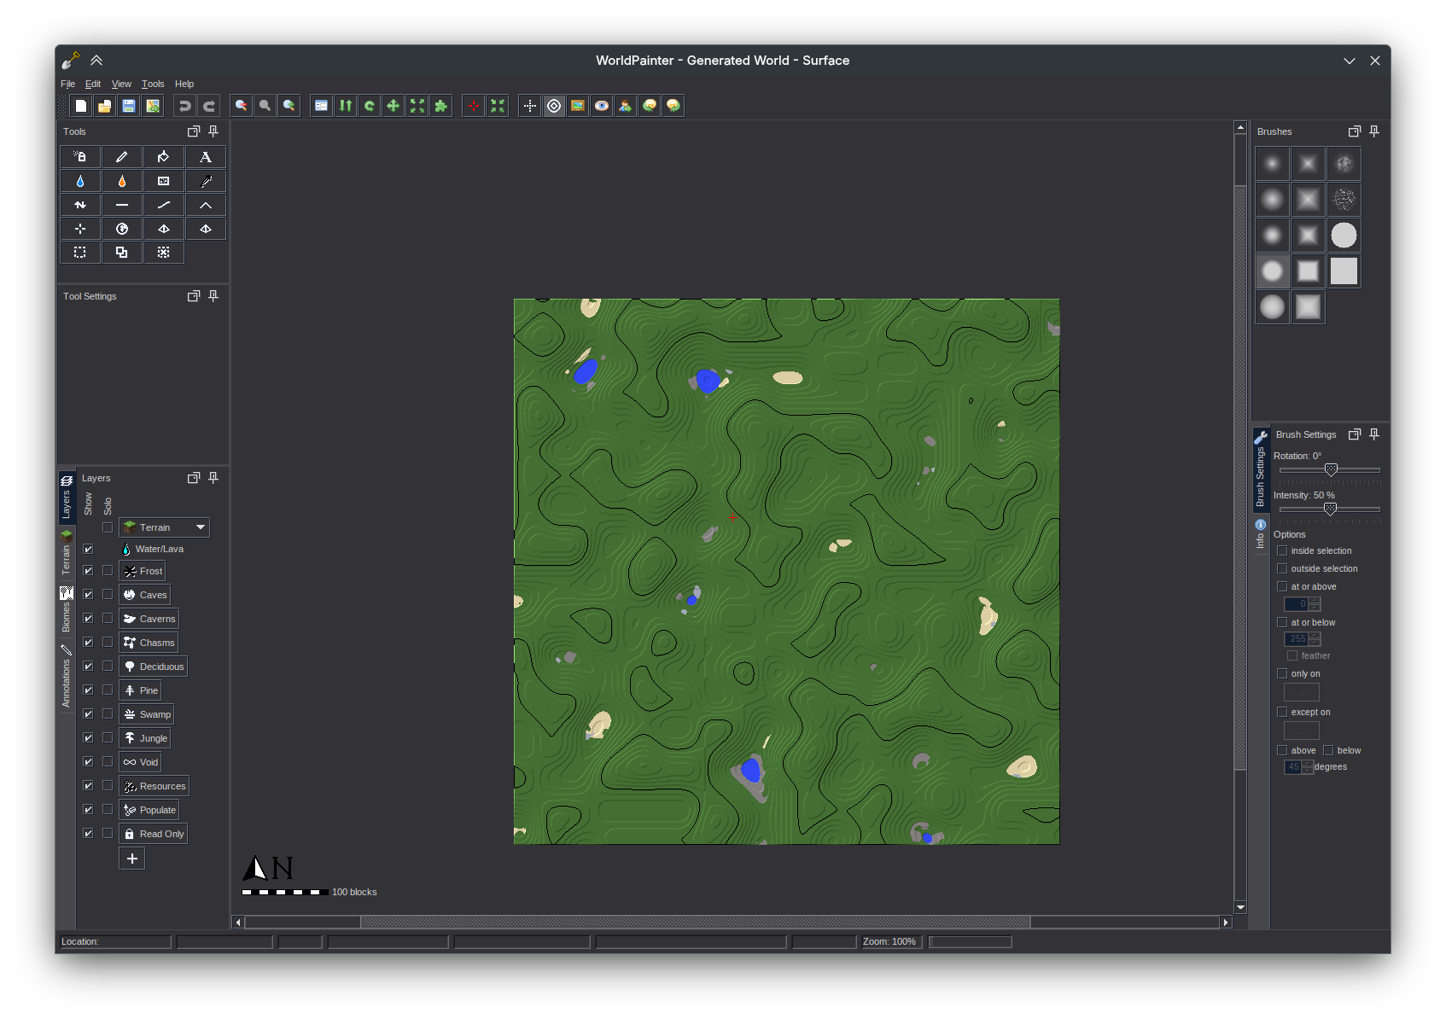
Task: Choose the orange lava Flood tool
Action: coord(122,181)
